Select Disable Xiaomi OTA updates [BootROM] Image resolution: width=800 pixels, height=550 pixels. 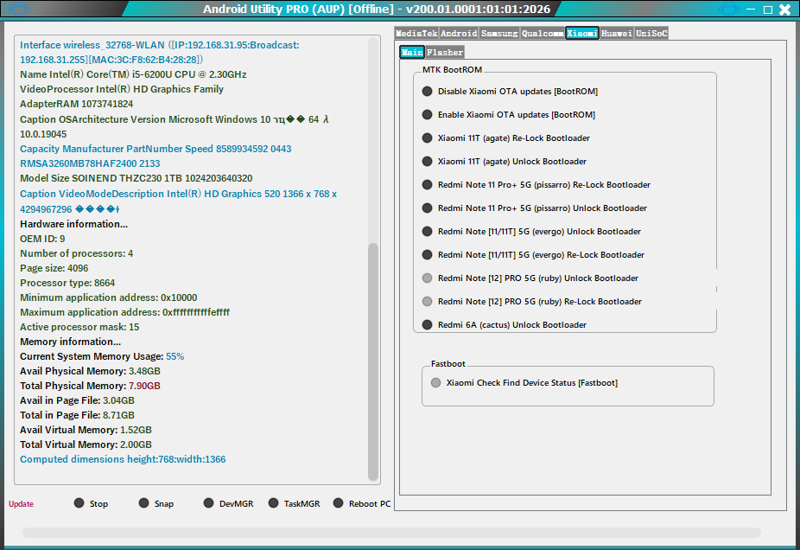[x=427, y=92]
